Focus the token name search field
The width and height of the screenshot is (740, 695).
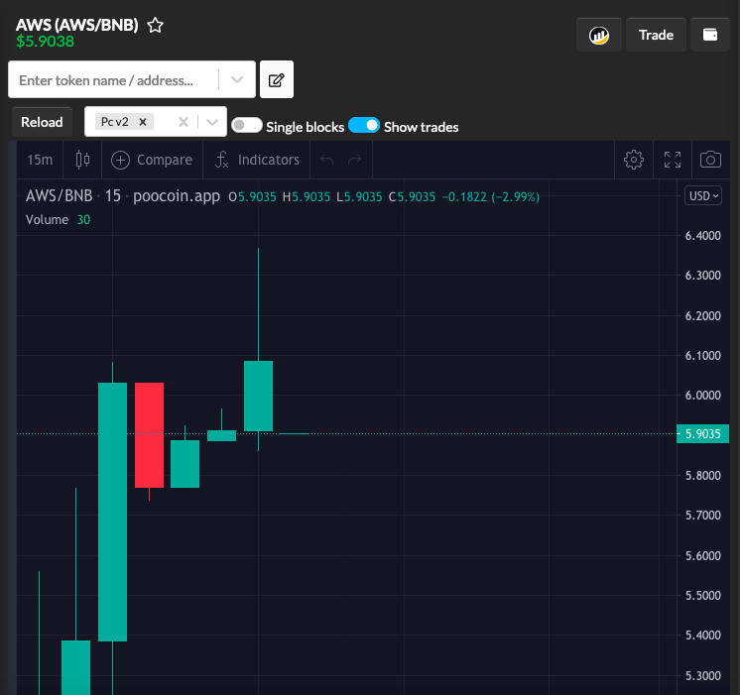click(118, 79)
